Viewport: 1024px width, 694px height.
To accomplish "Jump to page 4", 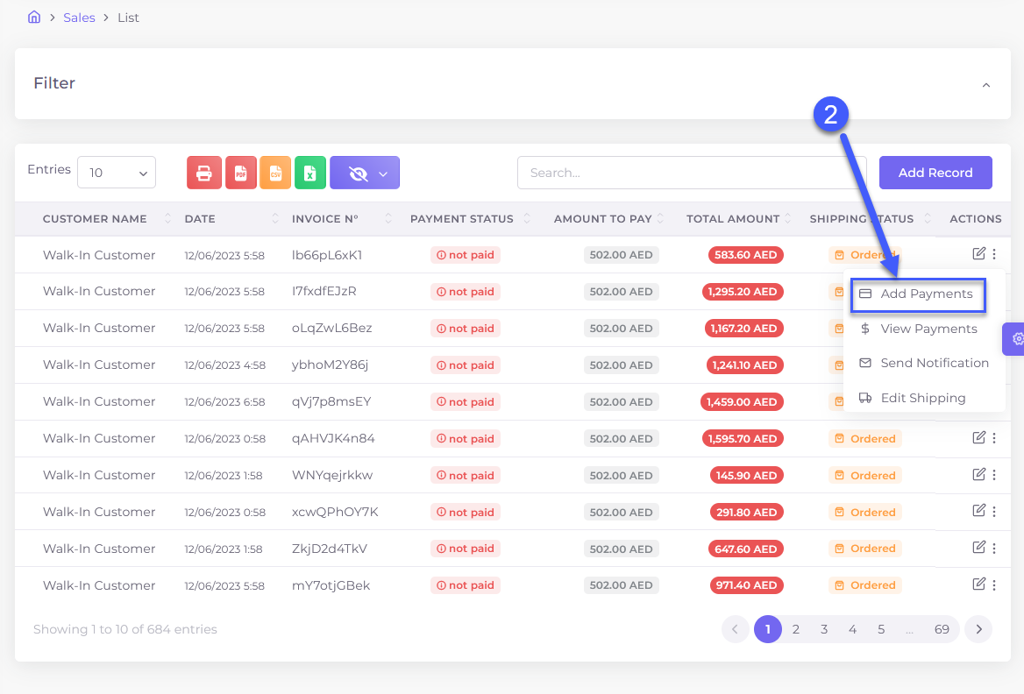I will (852, 629).
